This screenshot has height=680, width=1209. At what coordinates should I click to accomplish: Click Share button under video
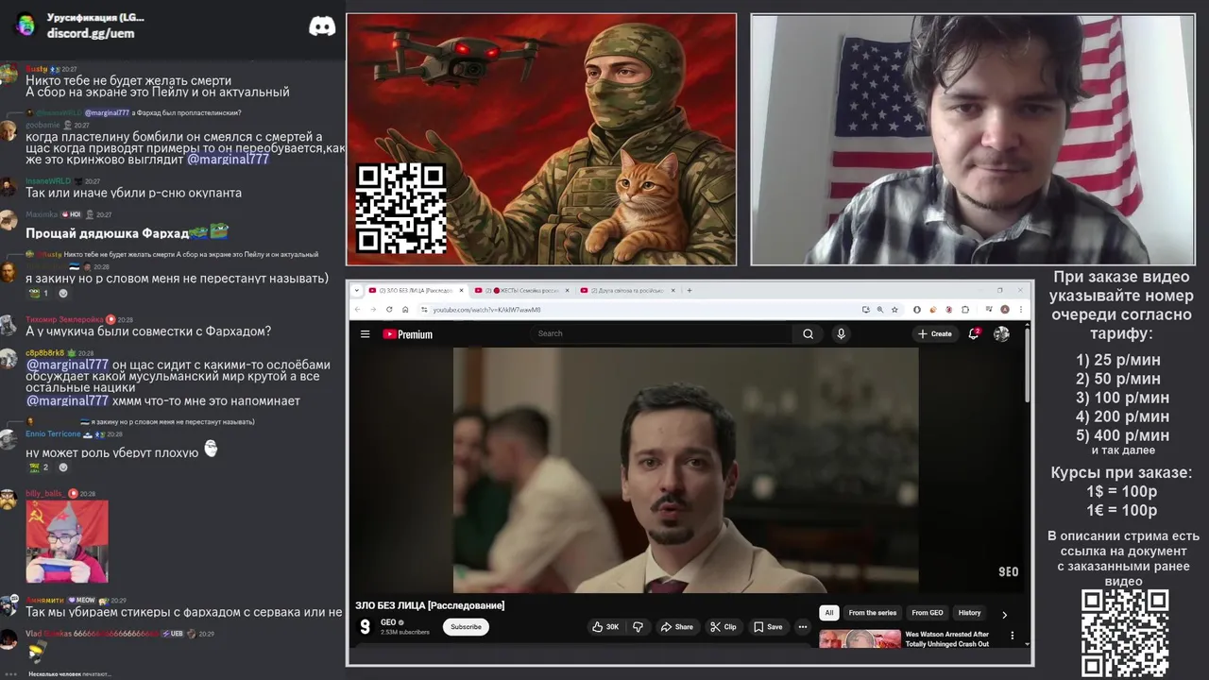[676, 626]
